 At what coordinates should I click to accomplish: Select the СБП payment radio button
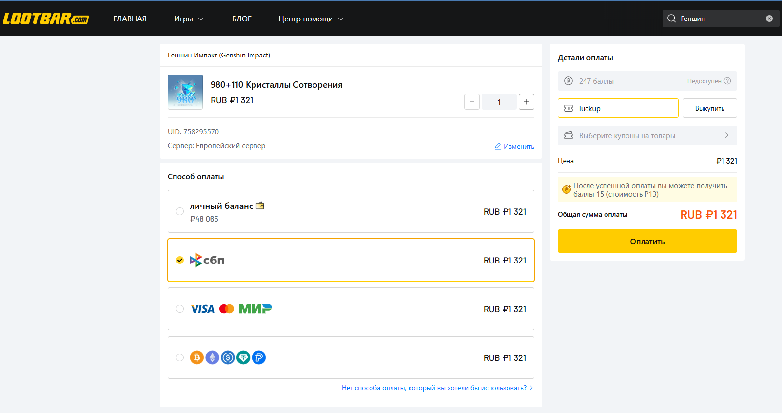coord(180,260)
